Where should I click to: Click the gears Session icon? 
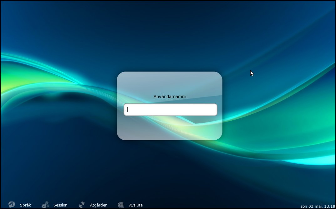tap(45, 205)
